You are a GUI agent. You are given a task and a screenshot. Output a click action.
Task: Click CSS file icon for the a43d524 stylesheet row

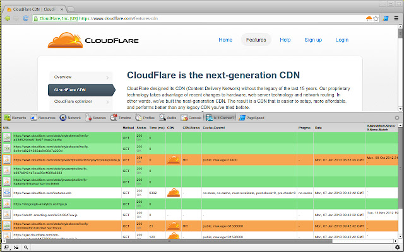pos(7,137)
